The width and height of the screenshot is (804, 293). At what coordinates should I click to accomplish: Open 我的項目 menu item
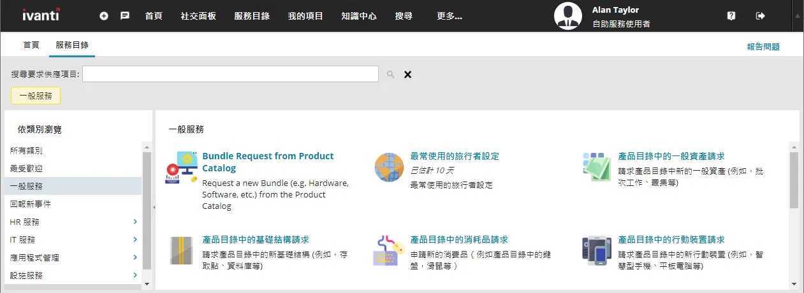point(305,16)
